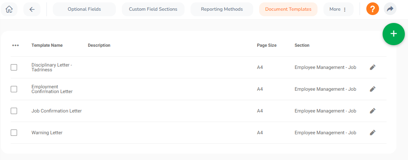Open the Custom Field Sections tab
The height and width of the screenshot is (160, 408).
click(x=153, y=9)
